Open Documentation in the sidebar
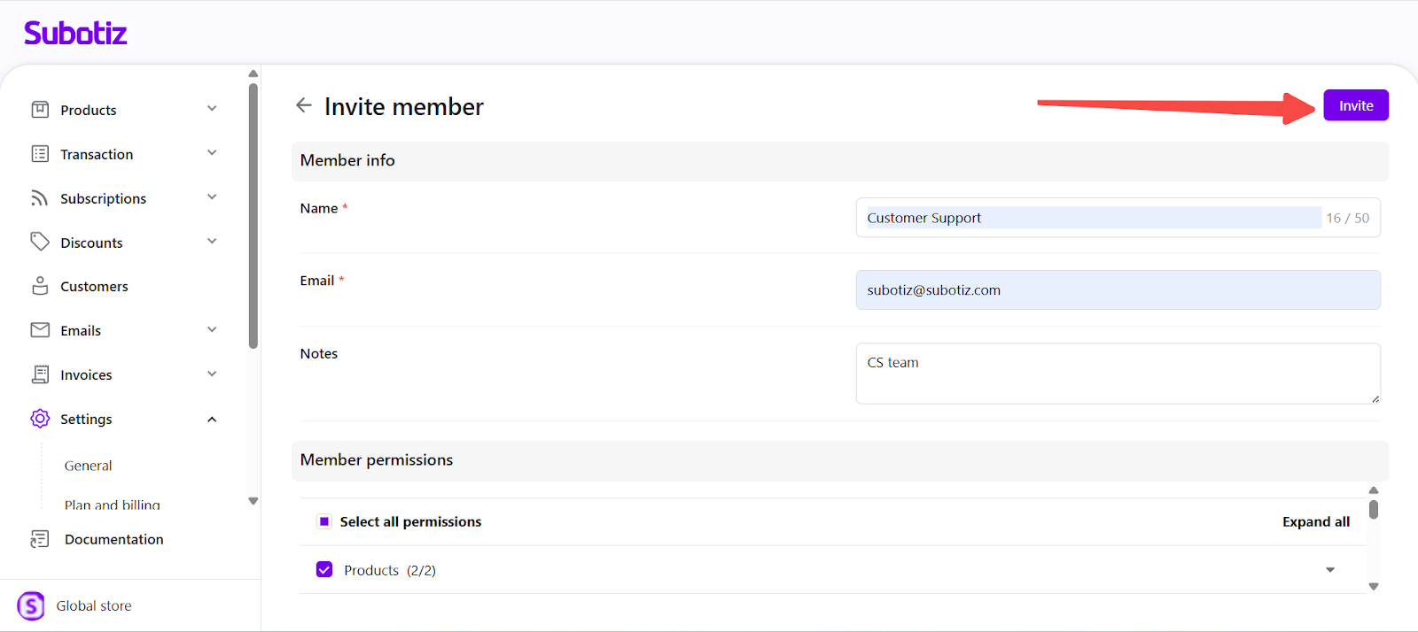Screen dimensions: 1418x632 pos(113,539)
